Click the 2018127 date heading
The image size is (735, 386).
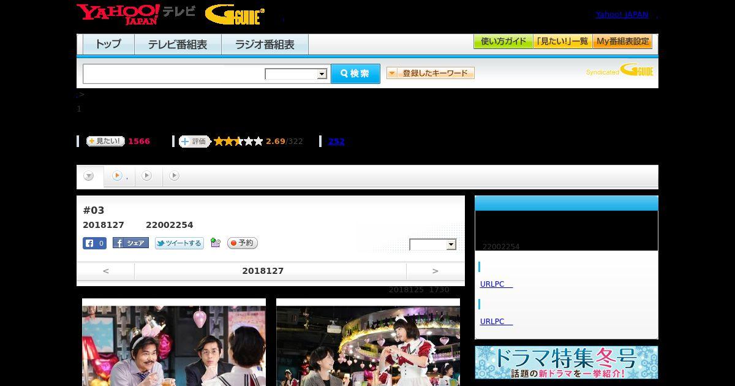[263, 271]
